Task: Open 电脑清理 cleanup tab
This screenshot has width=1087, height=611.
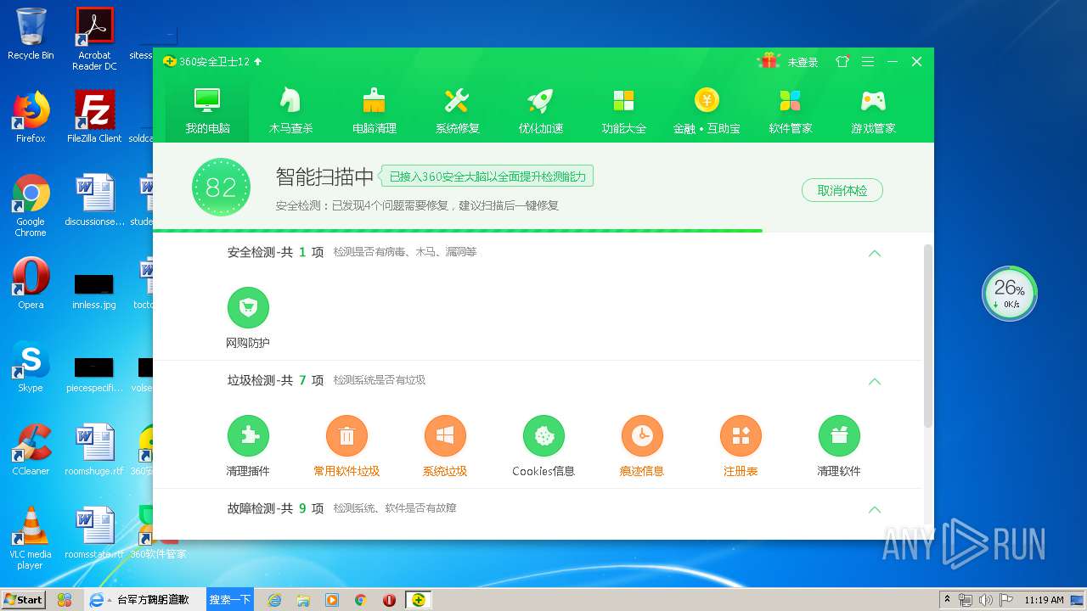Action: (374, 110)
